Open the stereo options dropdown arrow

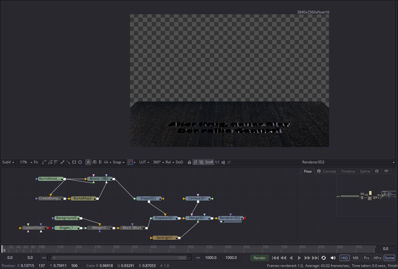tap(110, 162)
